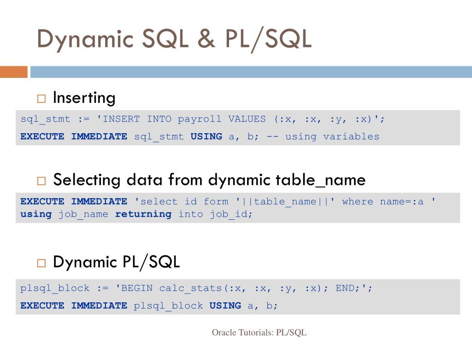Click the comment '-- using variables'

323,136
